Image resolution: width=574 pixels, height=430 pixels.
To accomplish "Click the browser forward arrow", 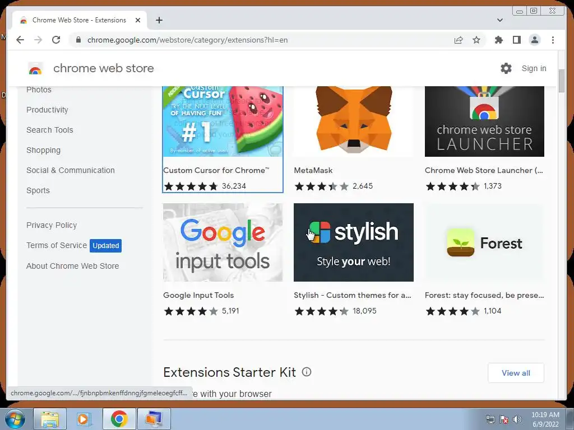I will pyautogui.click(x=38, y=40).
